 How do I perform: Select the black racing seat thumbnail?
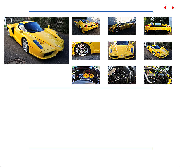click(x=122, y=75)
